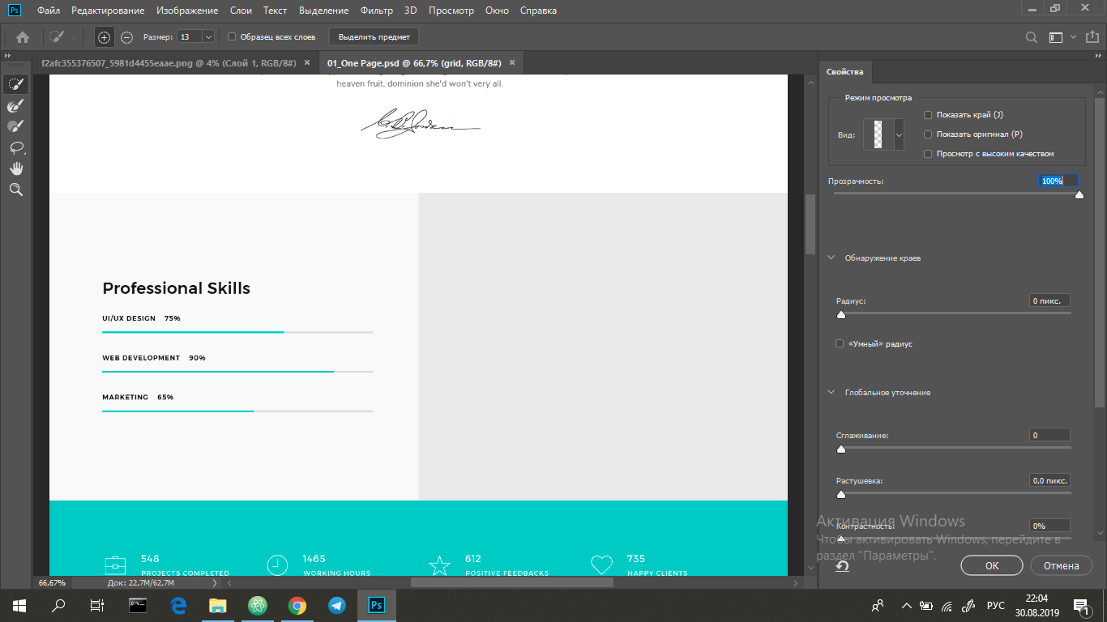Open Microsoft Edge from taskbar
This screenshot has width=1107, height=622.
(178, 605)
